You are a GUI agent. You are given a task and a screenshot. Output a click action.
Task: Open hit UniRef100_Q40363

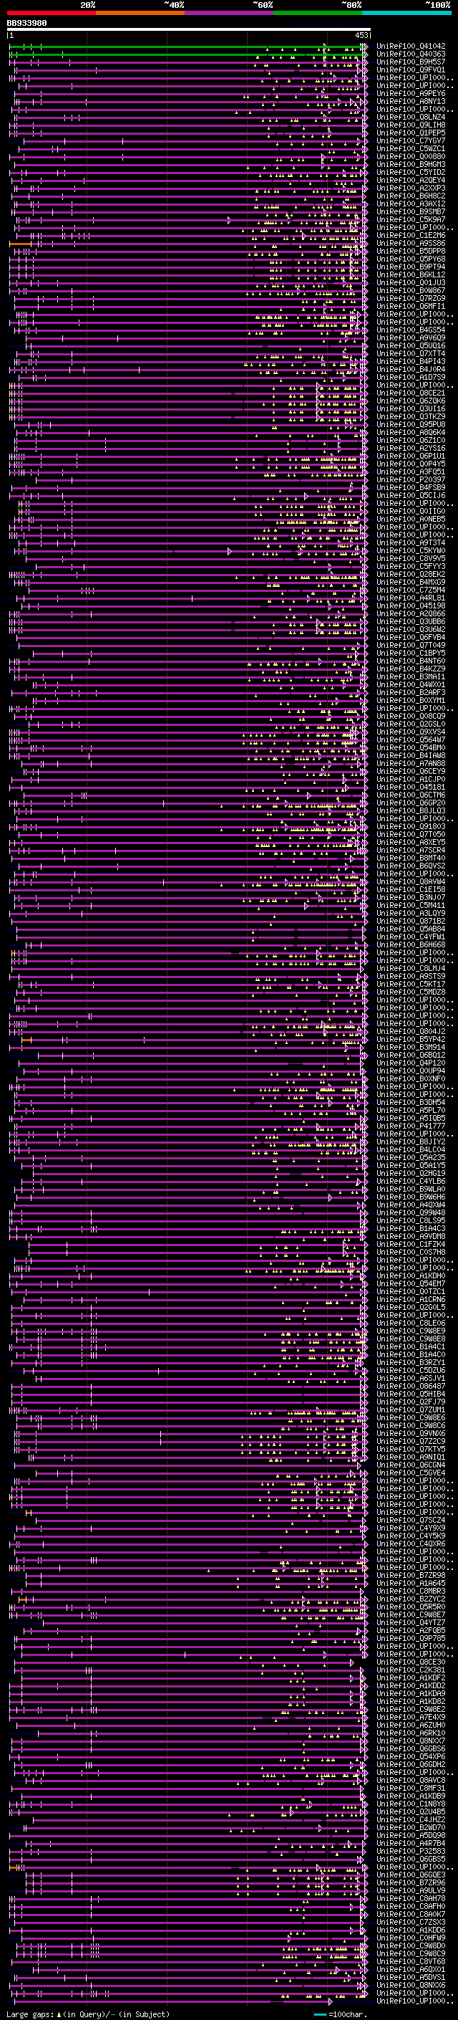pyautogui.click(x=411, y=54)
